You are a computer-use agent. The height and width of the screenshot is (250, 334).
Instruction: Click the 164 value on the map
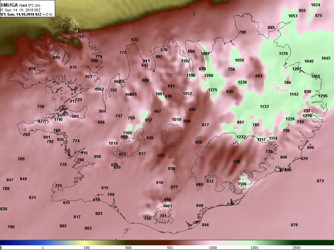coord(76,29)
